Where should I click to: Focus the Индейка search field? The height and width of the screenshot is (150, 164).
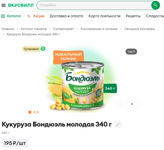pos(94,5)
